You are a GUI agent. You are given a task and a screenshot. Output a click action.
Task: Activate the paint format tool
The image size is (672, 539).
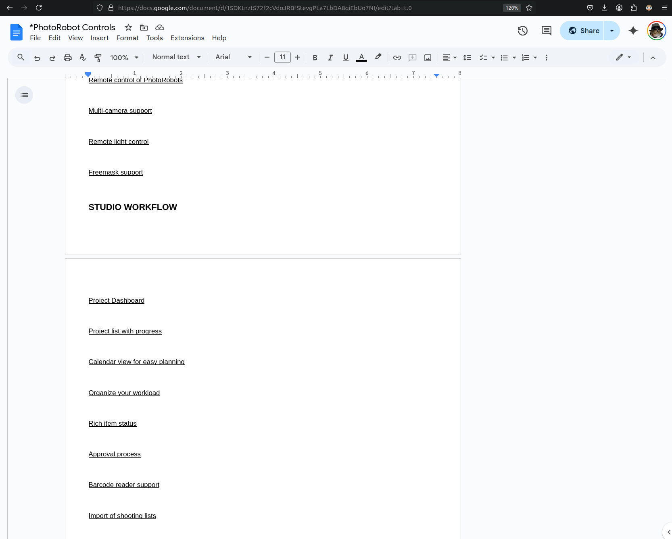[98, 58]
